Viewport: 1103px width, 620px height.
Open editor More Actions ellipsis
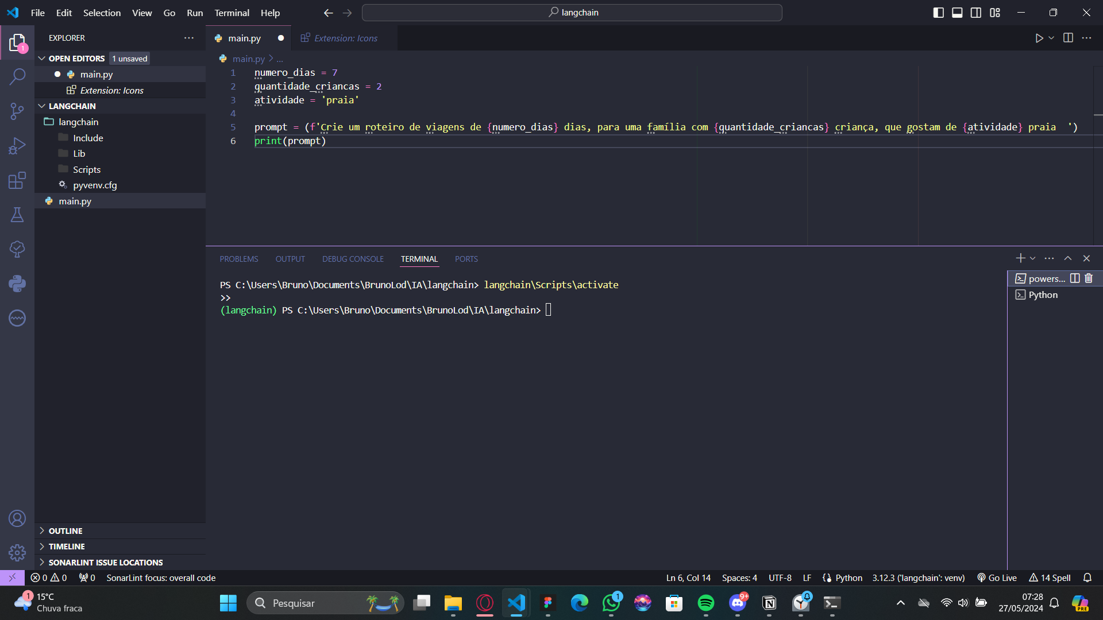pos(1086,38)
